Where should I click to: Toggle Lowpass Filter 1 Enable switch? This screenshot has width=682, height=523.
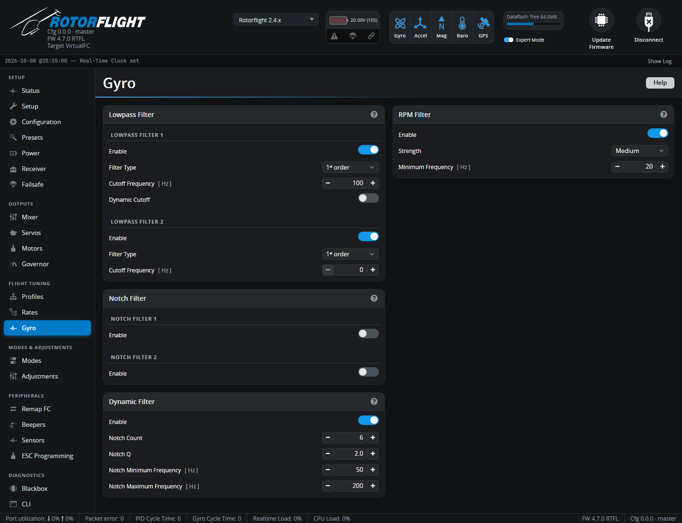368,150
